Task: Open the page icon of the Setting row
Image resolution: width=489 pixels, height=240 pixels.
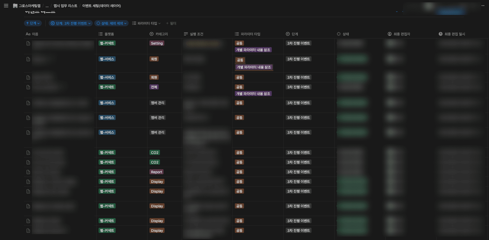Action: pos(28,44)
